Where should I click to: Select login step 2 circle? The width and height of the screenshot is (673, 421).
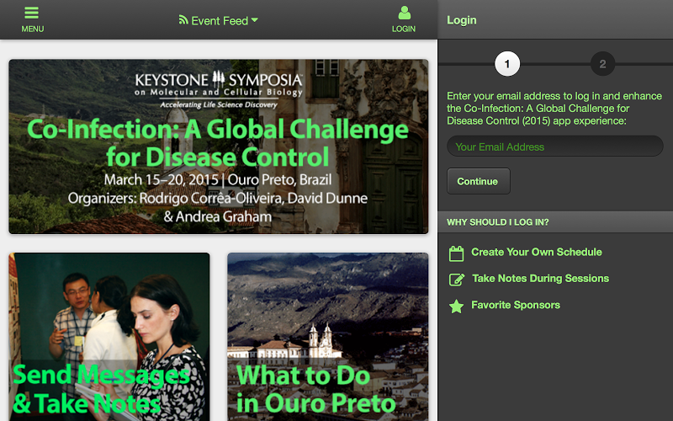coord(602,64)
